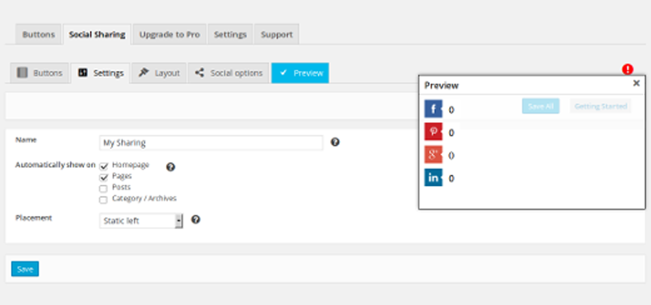Click the Pinterest share count 0

(x=451, y=133)
